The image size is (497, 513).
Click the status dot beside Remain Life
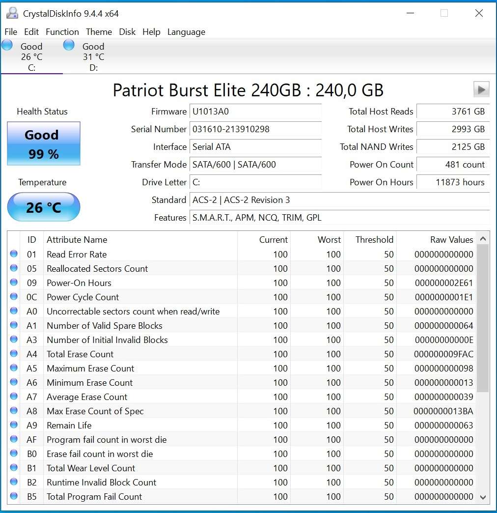pos(13,425)
